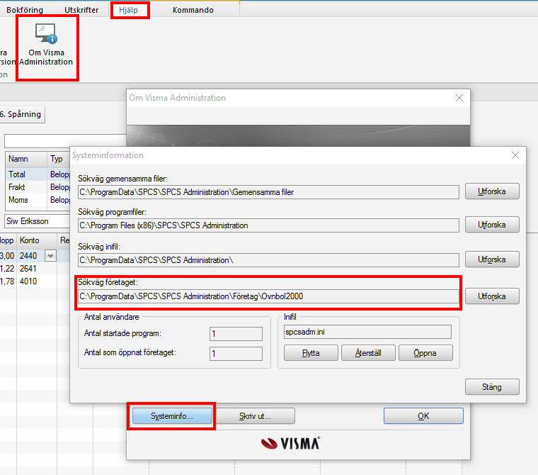The width and height of the screenshot is (538, 475).
Task: Select the Konto cell 2641
Action: 37,269
